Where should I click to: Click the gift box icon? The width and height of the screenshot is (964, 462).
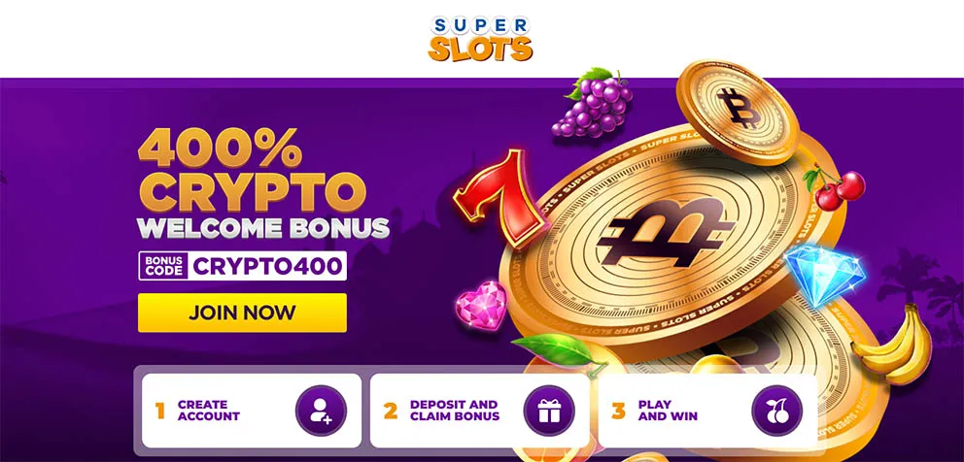coord(549,411)
